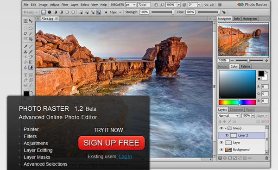Switch to the Histogram tab
Image resolution: width=278 pixels, height=170 pixels.
pos(250,19)
